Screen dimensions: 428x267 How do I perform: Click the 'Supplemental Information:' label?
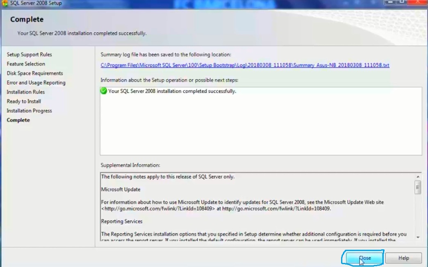[x=130, y=165]
